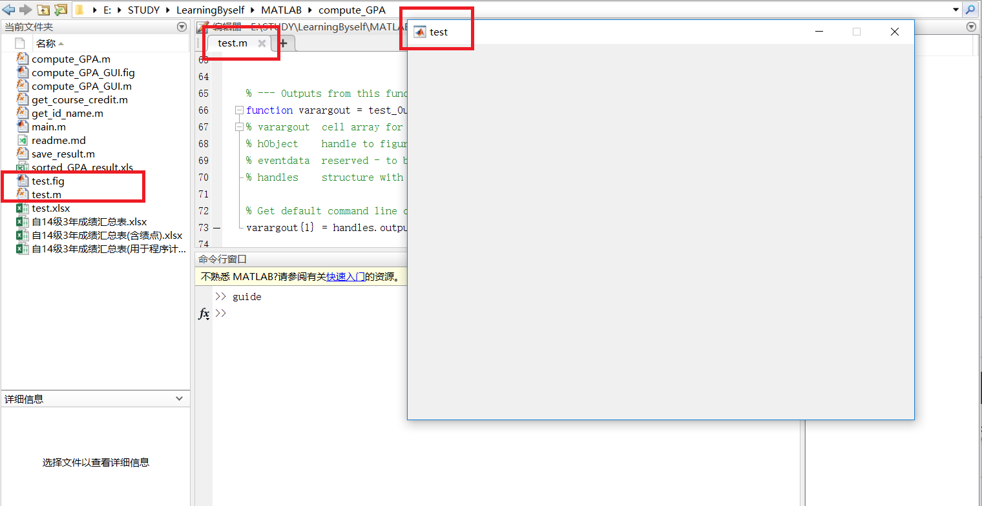Click the forward navigation arrow
Screen dimensions: 982x506
(25, 10)
